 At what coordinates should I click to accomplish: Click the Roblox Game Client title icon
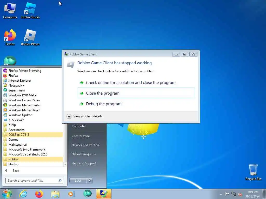pyautogui.click(x=66, y=54)
